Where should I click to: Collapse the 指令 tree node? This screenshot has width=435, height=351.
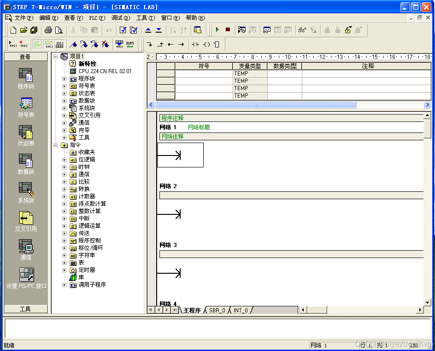pos(55,145)
